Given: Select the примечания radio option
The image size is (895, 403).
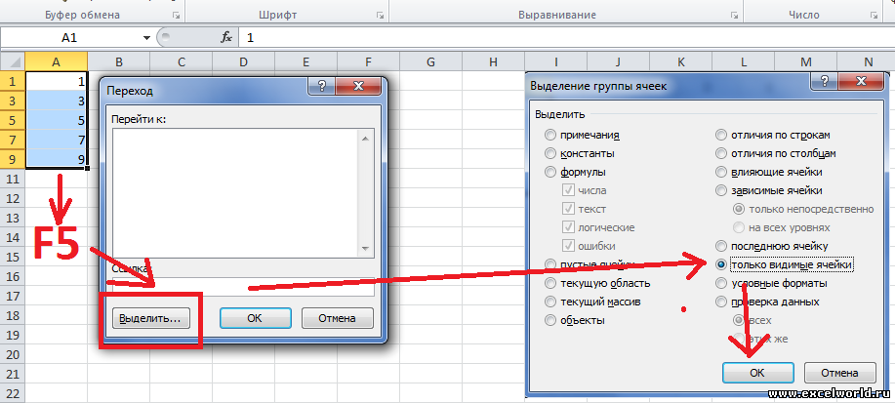Looking at the screenshot, I should 583,136.
